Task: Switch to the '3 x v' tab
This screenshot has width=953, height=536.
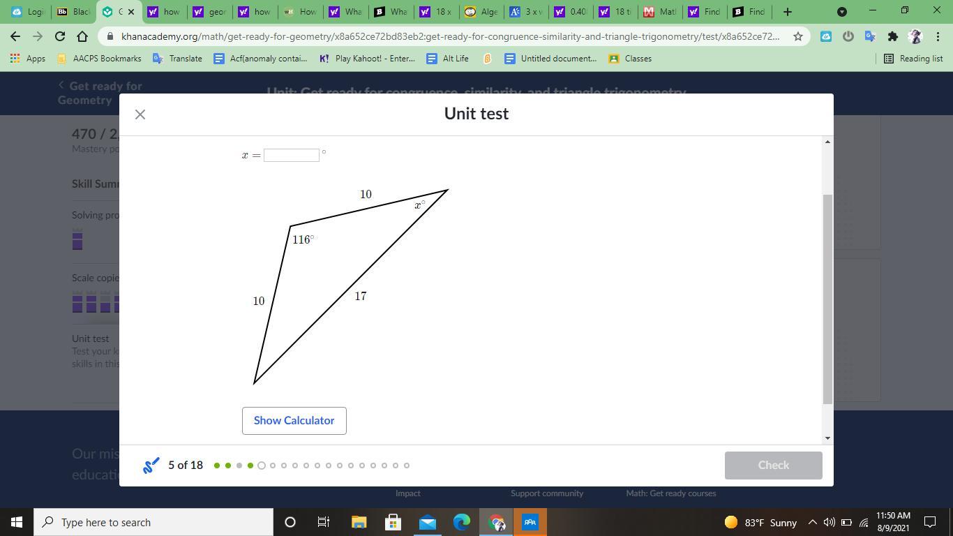Action: 527,12
